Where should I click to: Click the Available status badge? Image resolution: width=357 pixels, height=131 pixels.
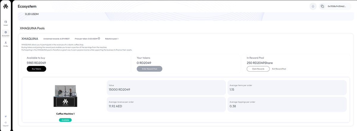65,120
